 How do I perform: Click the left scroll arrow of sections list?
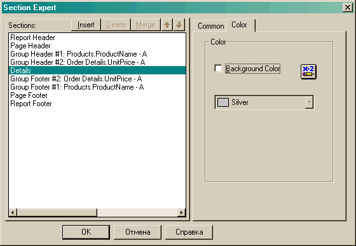13,213
